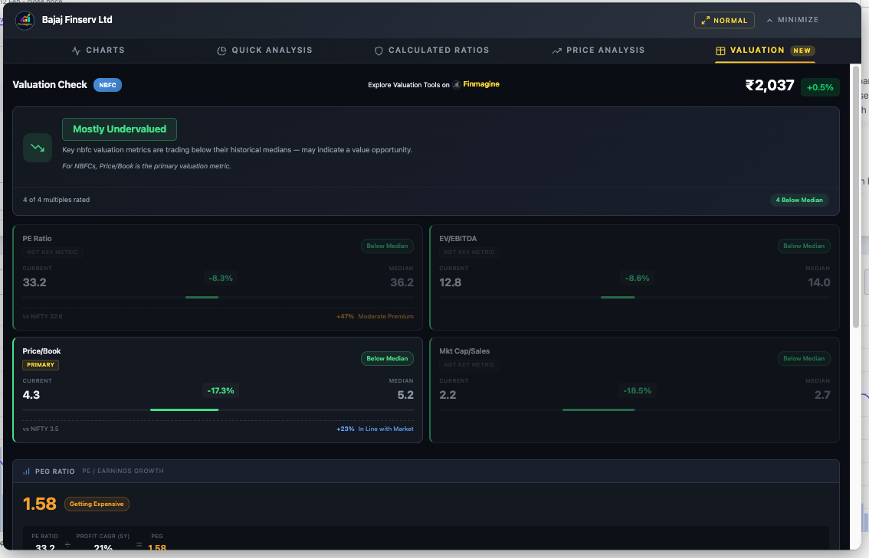Click the chart icon on the Charts tab

(76, 51)
